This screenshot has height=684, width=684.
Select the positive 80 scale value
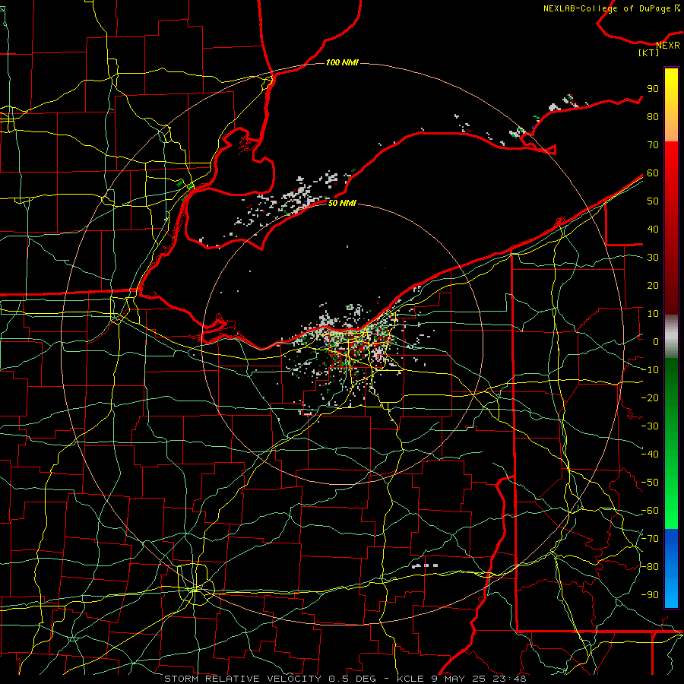point(653,117)
